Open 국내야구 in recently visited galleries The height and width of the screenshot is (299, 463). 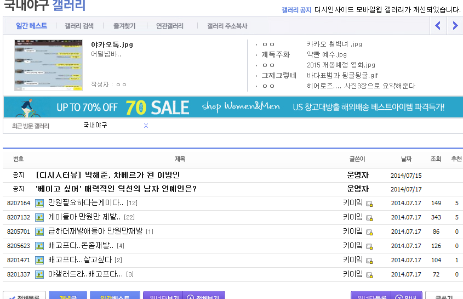(95, 125)
